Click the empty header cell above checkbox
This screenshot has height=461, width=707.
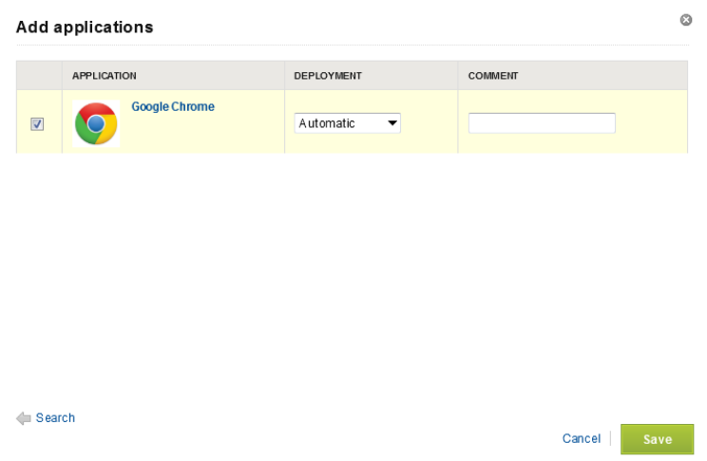coord(38,76)
